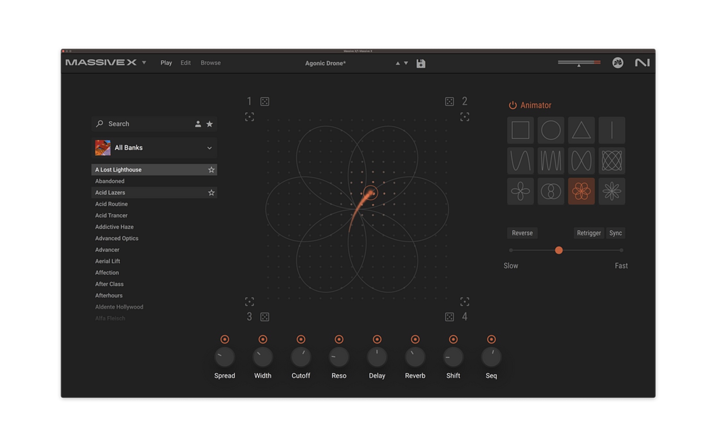Select the vertical line animator shape
716x448 pixels.
(612, 130)
